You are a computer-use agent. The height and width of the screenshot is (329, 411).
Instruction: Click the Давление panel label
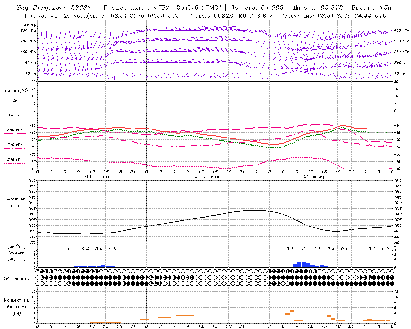17,199
